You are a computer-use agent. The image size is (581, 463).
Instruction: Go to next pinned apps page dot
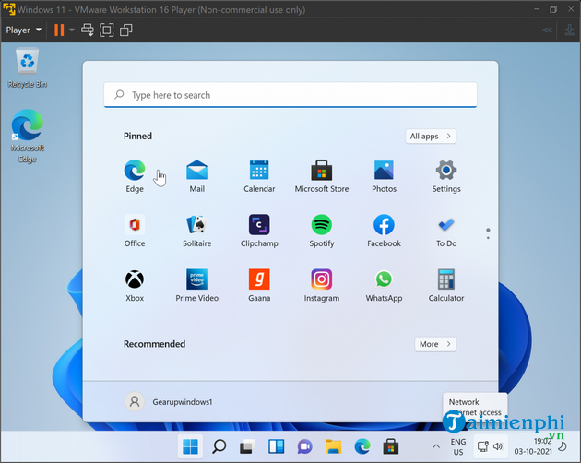[x=488, y=238]
